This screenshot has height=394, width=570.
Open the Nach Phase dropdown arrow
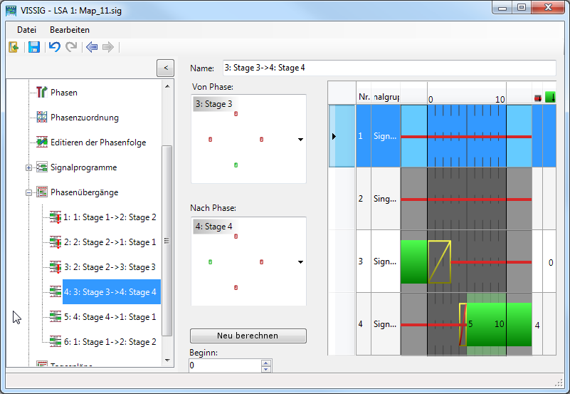(300, 262)
